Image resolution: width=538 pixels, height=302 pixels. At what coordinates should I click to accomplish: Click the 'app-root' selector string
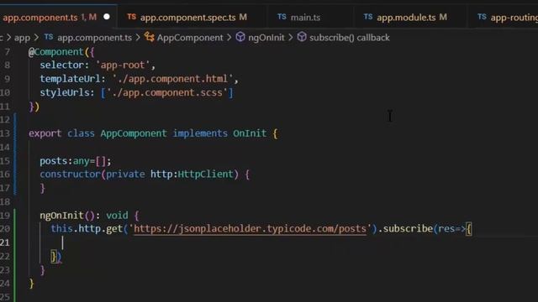click(x=123, y=65)
